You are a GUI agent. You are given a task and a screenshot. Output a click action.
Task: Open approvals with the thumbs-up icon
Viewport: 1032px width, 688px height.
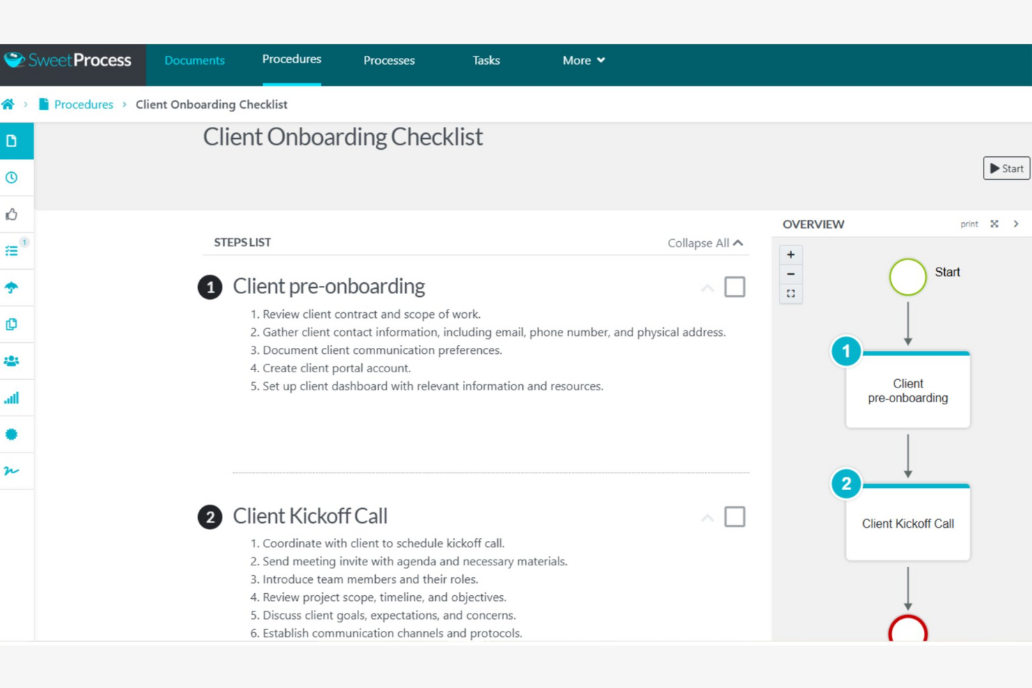(11, 215)
